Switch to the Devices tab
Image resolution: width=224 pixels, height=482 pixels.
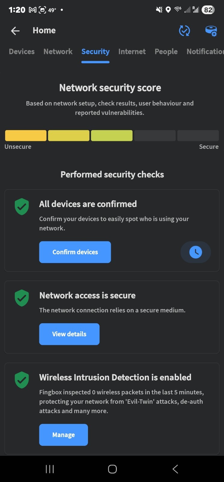coord(22,52)
